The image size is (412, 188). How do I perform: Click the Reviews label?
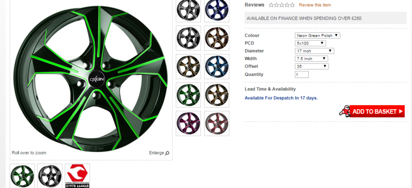click(254, 5)
